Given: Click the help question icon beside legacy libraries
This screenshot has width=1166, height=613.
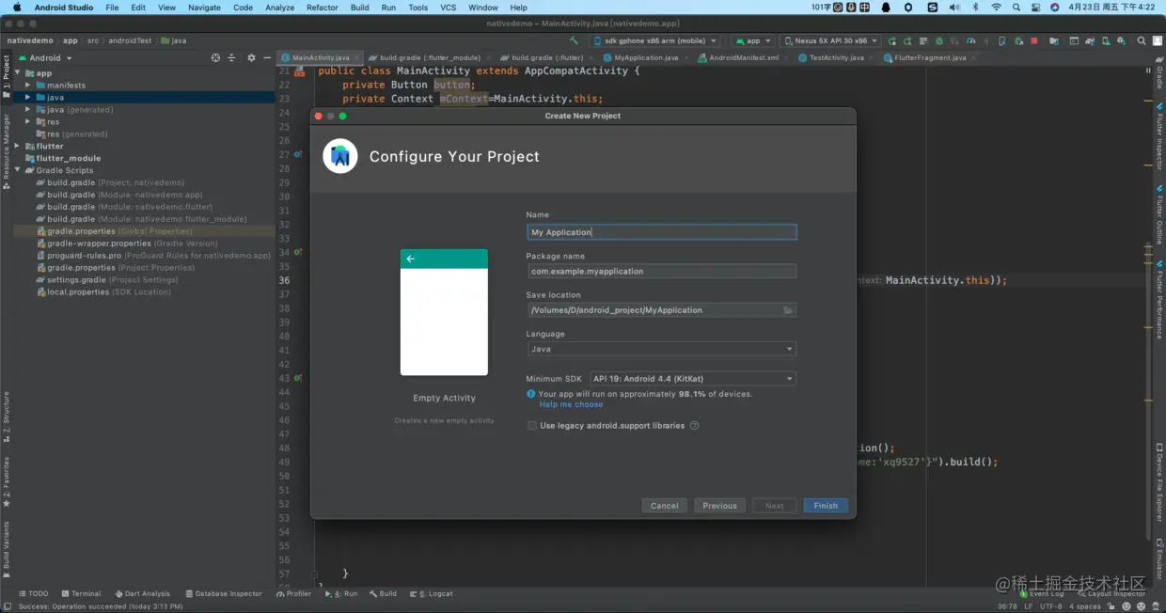Looking at the screenshot, I should [694, 426].
